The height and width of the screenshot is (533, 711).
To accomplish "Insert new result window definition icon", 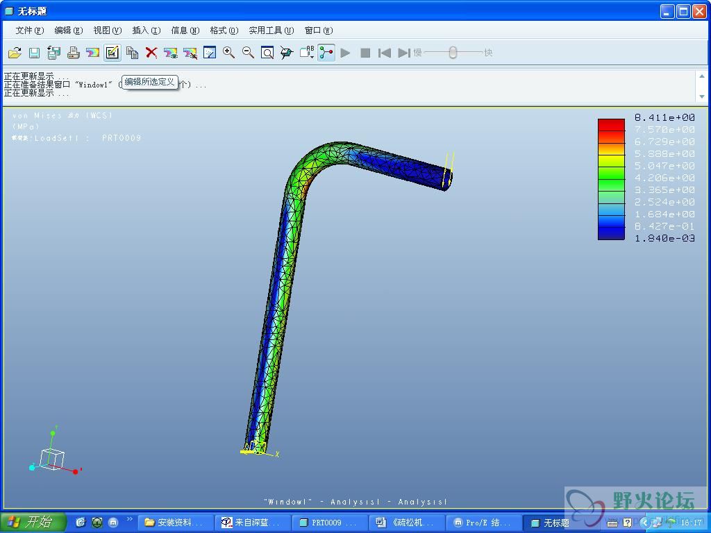I will 92,53.
